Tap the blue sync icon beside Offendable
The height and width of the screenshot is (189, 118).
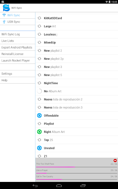tap(39, 115)
